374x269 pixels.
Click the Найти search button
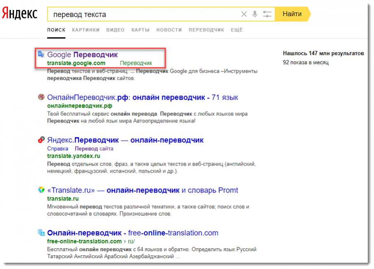(293, 14)
